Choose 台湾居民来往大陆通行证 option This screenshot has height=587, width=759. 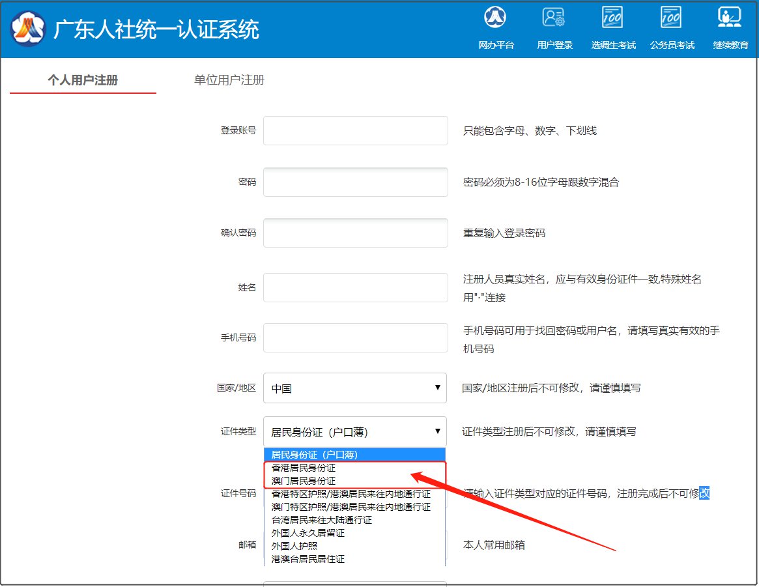322,520
